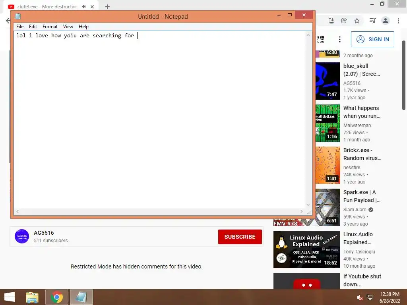Click the Notepad horizontal scroll left arrow
Image resolution: width=407 pixels, height=305 pixels.
point(17,211)
